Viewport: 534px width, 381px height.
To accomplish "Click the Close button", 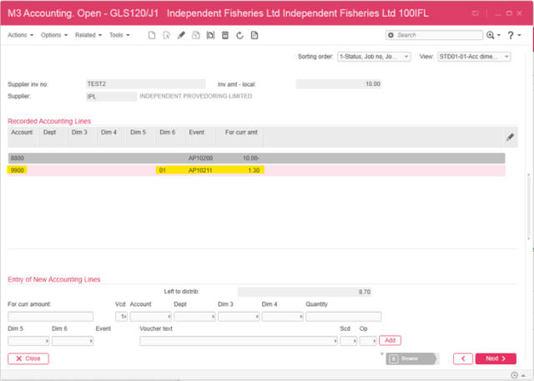I will [28, 358].
